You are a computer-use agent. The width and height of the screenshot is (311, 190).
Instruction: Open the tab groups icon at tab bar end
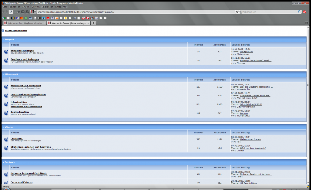pos(307,23)
